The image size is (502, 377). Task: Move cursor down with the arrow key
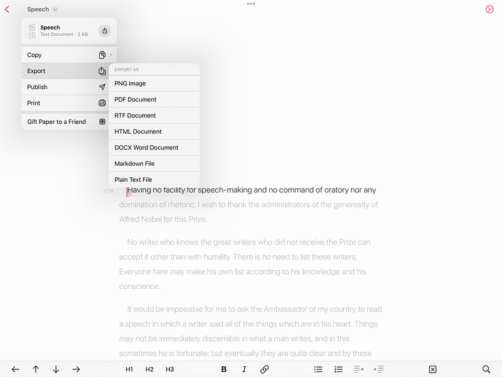click(x=56, y=369)
